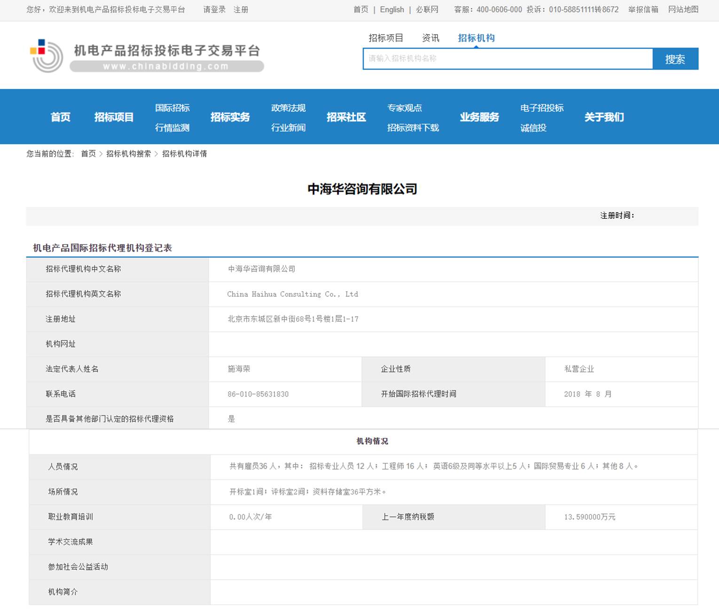The image size is (719, 612).
Task: Open 请登录 login link
Action: pyautogui.click(x=214, y=9)
